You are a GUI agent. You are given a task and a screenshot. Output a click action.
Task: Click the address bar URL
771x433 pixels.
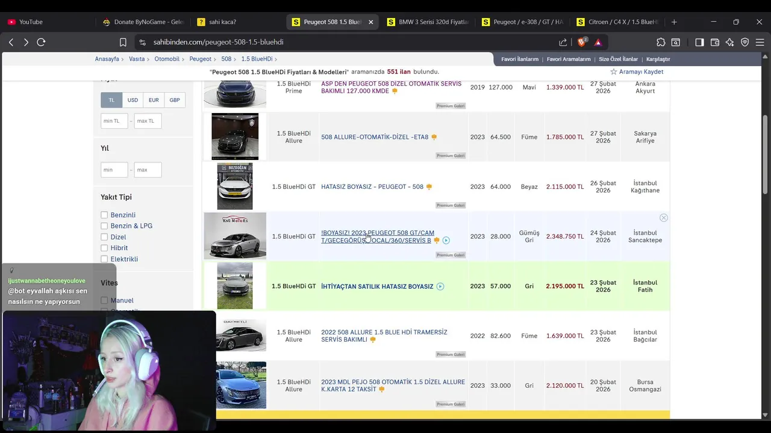tap(218, 42)
